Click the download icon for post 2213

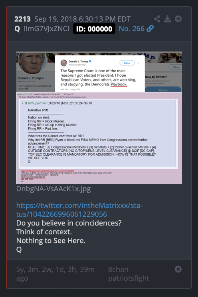(x=167, y=19)
